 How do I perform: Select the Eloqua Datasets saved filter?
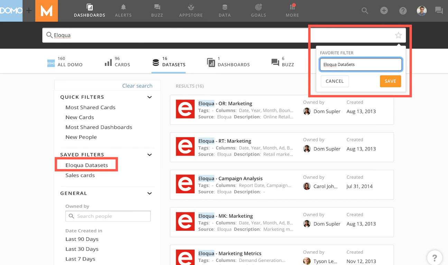[x=87, y=165]
